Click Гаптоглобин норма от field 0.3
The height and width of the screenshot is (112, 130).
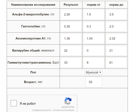94,26
